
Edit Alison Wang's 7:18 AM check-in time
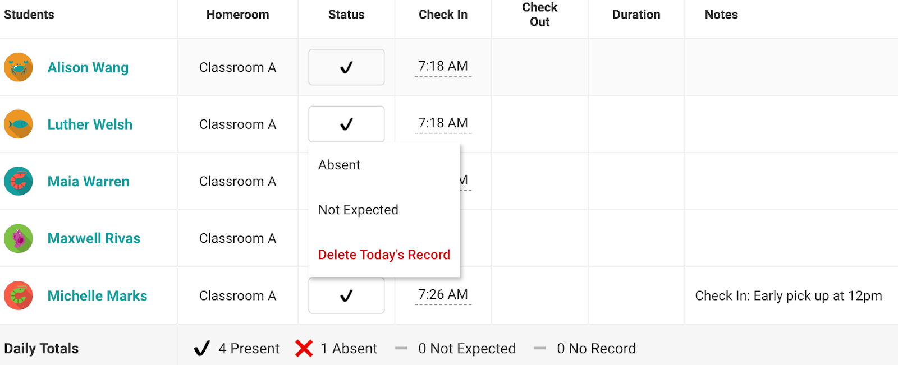click(443, 66)
